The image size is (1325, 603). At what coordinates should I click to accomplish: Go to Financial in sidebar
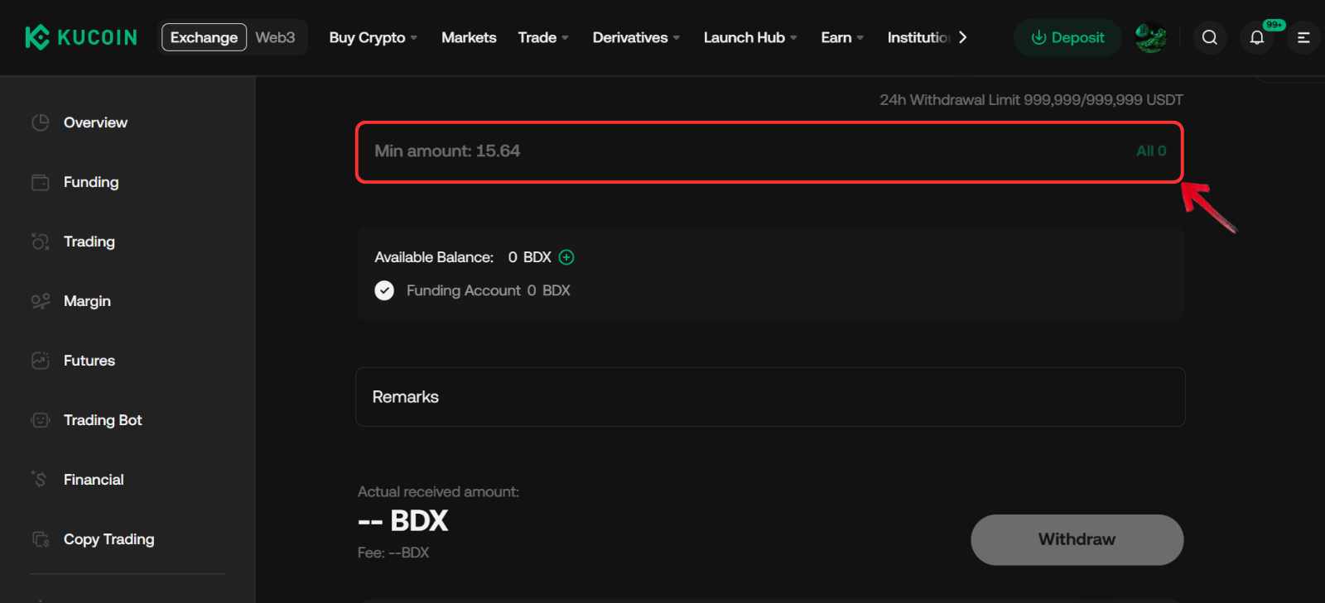click(x=94, y=480)
